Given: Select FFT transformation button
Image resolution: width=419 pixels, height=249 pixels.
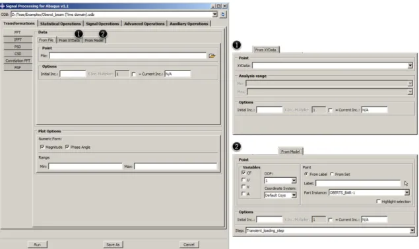Looking at the screenshot, I should [x=18, y=32].
